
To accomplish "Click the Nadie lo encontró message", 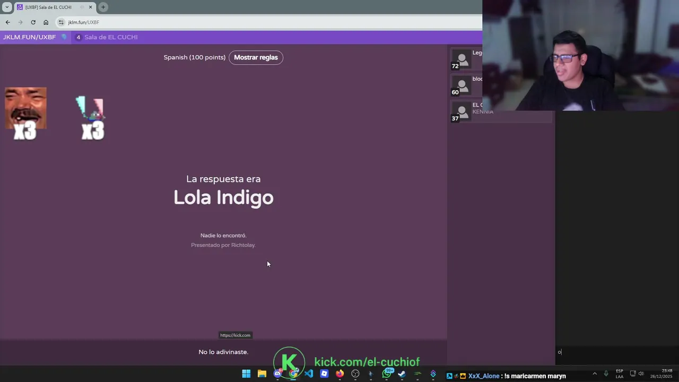I will (x=223, y=236).
